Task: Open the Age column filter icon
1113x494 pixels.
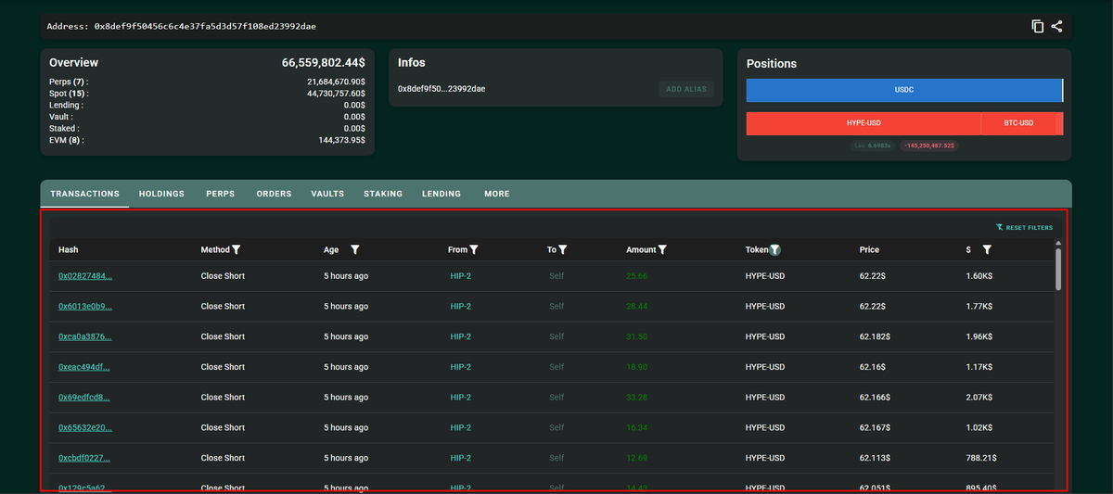Action: [355, 249]
